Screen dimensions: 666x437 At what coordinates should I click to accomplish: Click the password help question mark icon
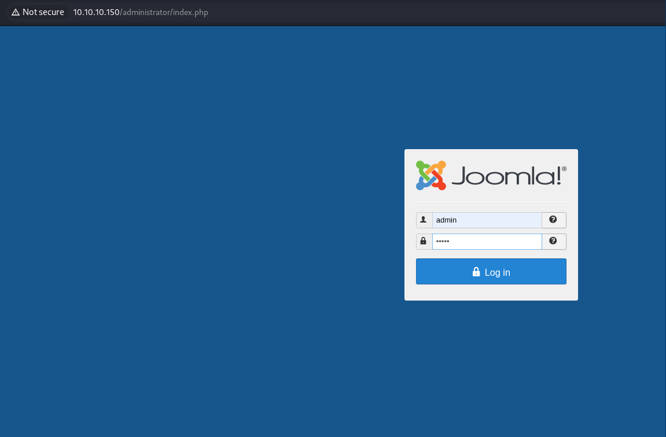coord(553,241)
